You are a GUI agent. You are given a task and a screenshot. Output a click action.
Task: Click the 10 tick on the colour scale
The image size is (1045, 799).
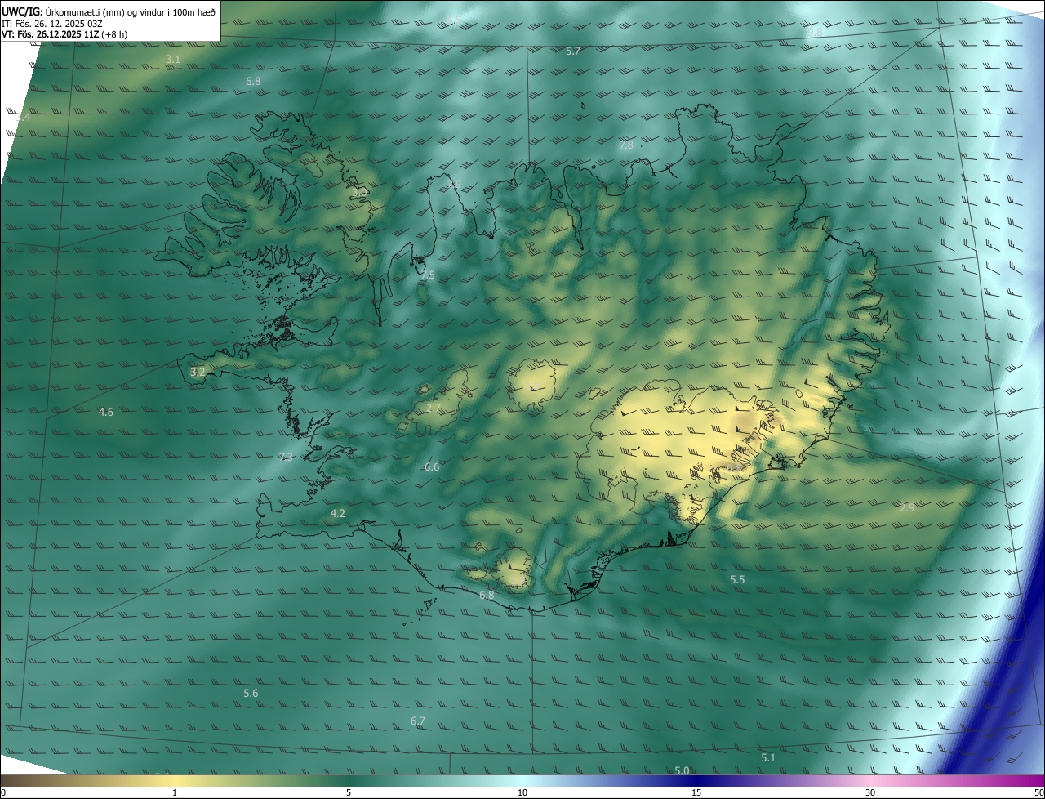click(522, 792)
